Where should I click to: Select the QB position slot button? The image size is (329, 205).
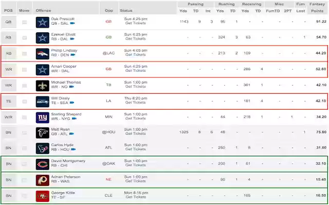pyautogui.click(x=9, y=22)
